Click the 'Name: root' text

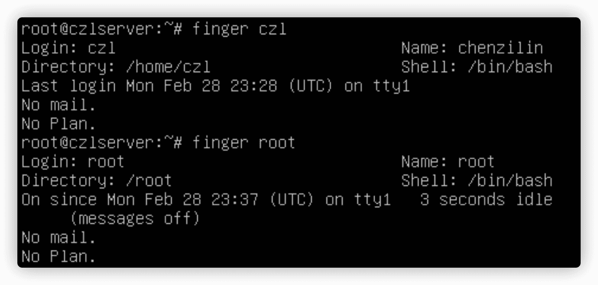448,162
